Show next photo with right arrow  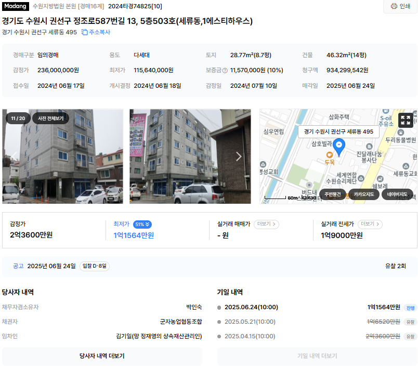point(239,156)
